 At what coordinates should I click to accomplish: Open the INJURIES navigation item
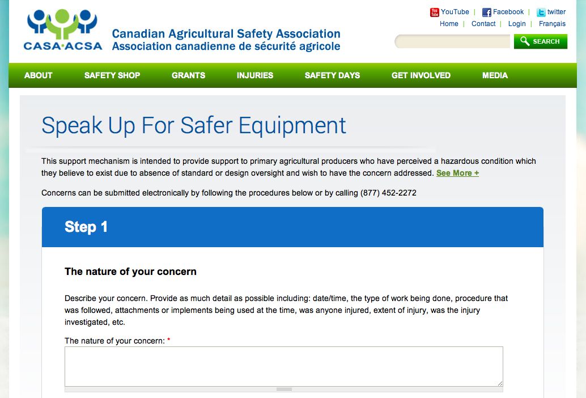(x=255, y=75)
